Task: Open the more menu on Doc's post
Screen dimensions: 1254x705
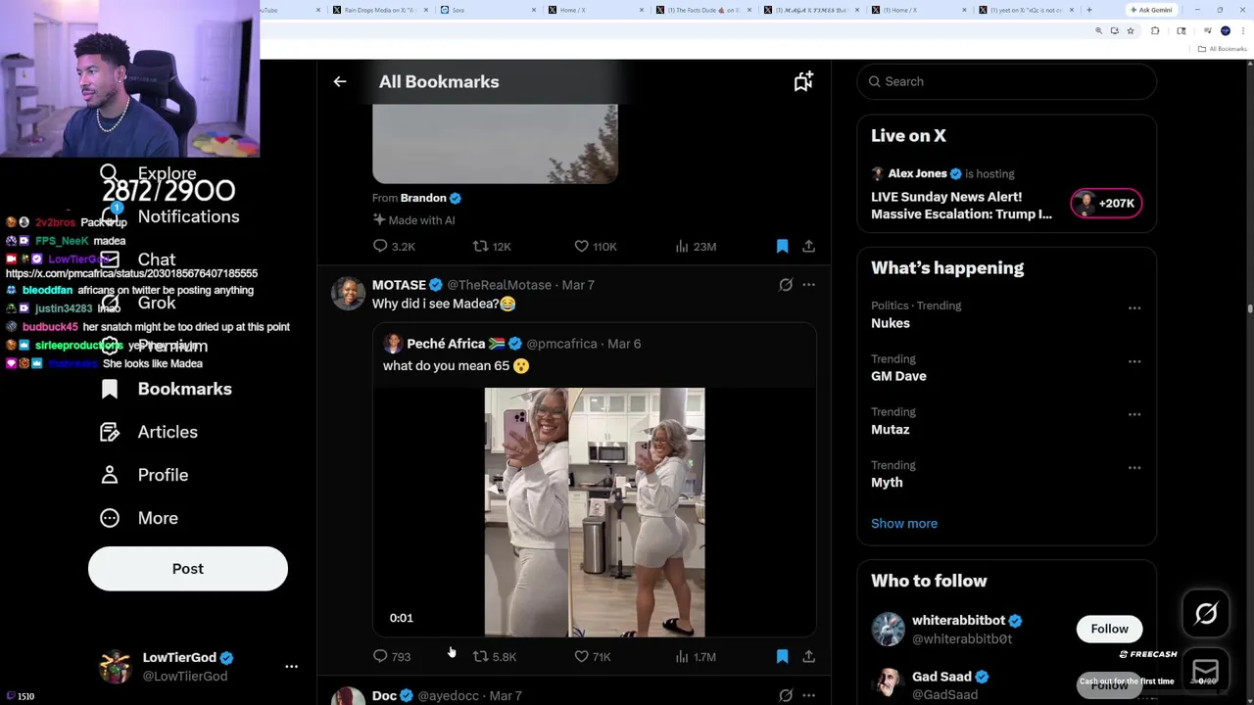Action: 808,695
